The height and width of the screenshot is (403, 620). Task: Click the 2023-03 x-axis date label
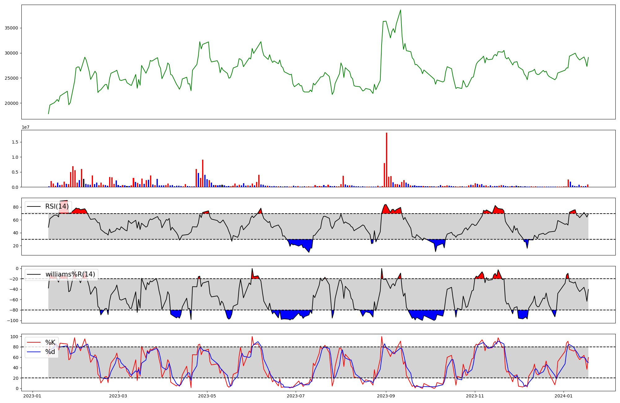click(118, 396)
